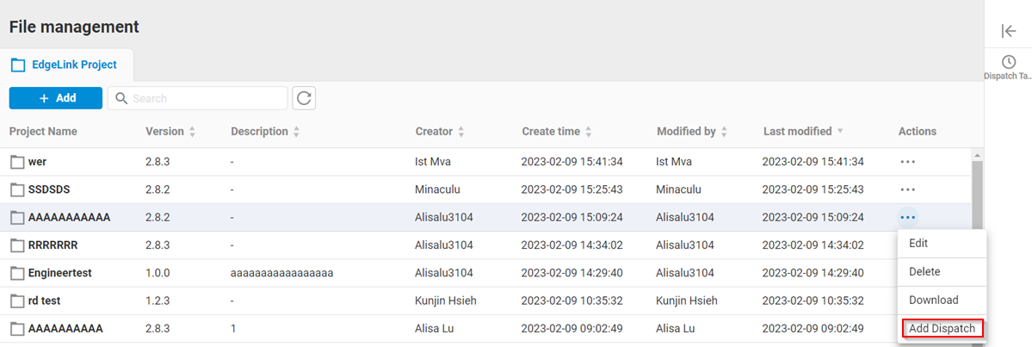Select Add Dispatch menu entry

coord(942,329)
